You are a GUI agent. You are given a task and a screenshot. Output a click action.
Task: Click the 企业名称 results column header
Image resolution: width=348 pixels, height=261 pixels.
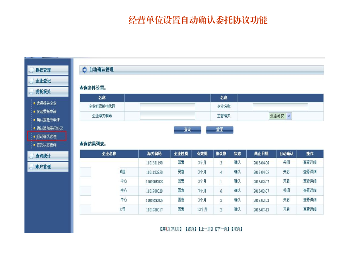point(109,154)
